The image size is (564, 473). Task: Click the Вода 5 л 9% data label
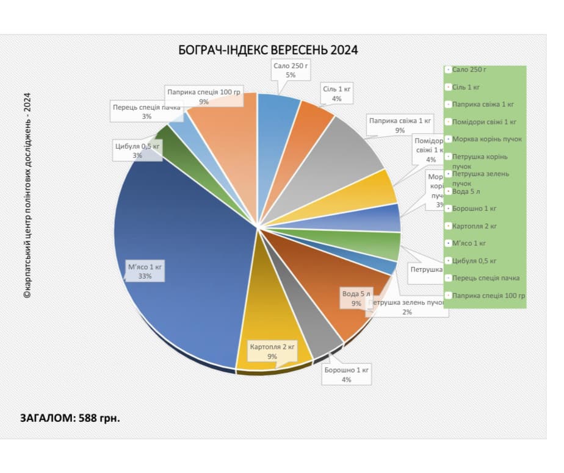click(x=356, y=299)
